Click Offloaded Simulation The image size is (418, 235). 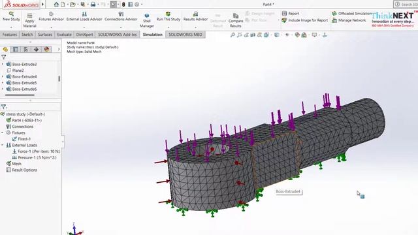[352, 13]
